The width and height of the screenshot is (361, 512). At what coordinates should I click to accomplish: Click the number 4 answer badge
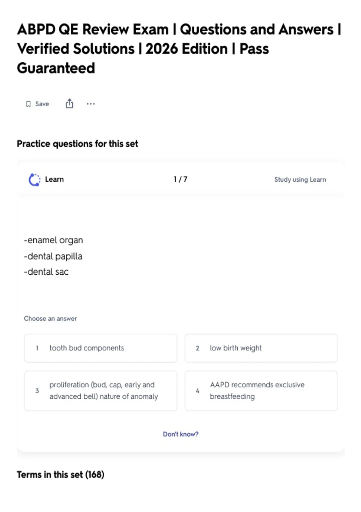click(x=197, y=391)
